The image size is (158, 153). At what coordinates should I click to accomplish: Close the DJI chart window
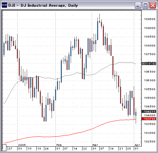coord(153,5)
